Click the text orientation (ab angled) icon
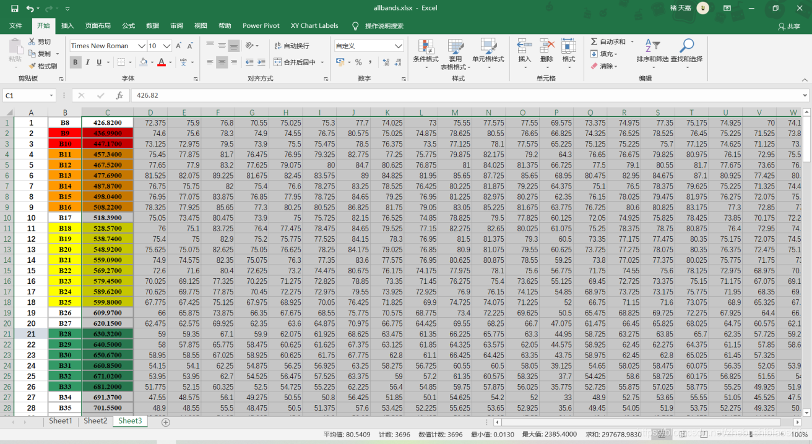Viewport: 812px width, 444px height. (249, 46)
